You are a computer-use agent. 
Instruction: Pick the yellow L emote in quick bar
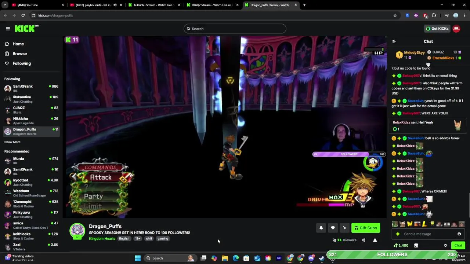tap(424, 224)
